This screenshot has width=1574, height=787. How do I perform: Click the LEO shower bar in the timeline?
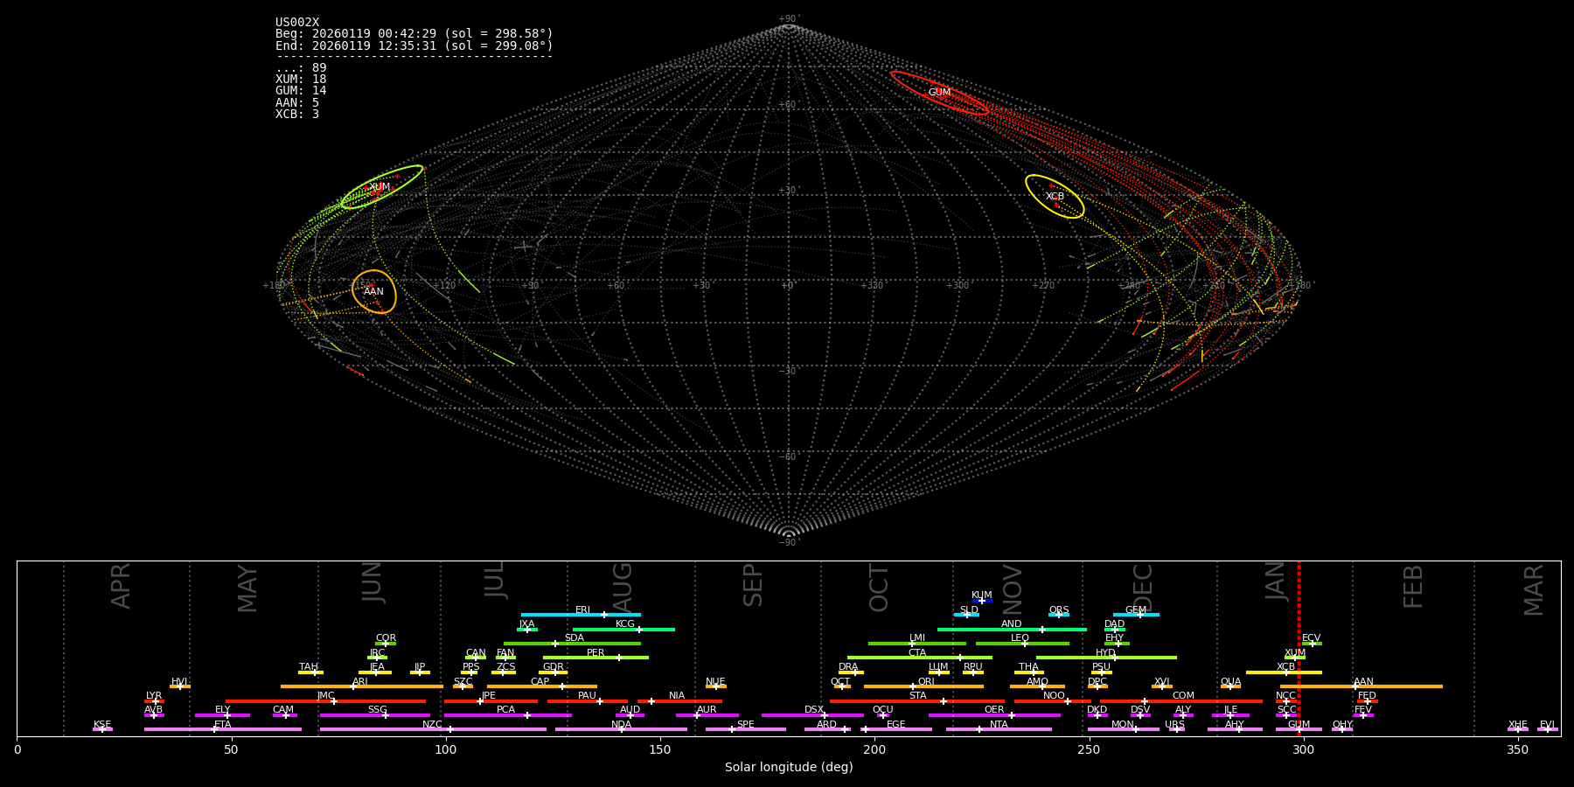tap(1022, 644)
